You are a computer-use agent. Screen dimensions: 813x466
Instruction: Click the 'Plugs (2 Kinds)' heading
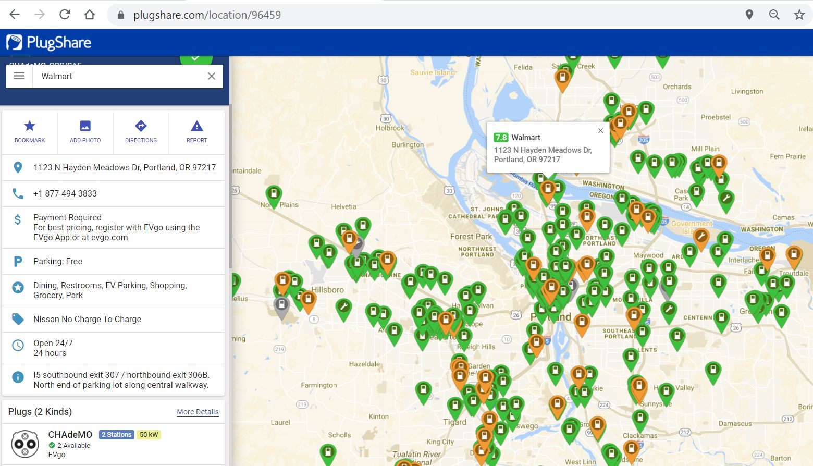click(40, 412)
